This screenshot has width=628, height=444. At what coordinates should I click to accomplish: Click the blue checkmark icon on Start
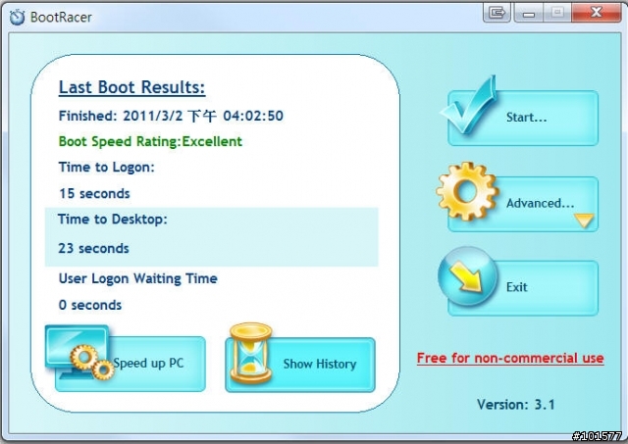click(x=469, y=105)
